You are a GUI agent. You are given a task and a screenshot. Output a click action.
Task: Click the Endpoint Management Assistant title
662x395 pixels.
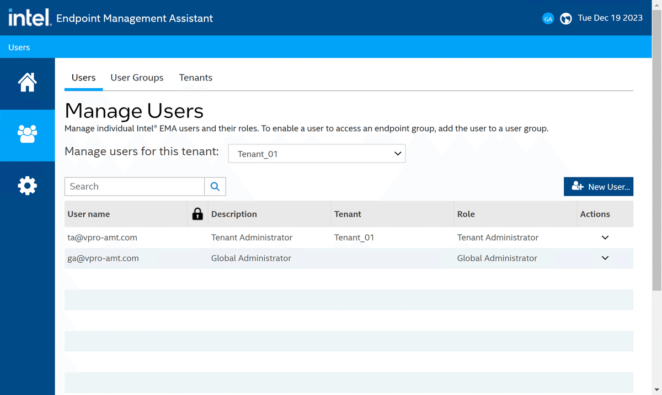pos(135,18)
